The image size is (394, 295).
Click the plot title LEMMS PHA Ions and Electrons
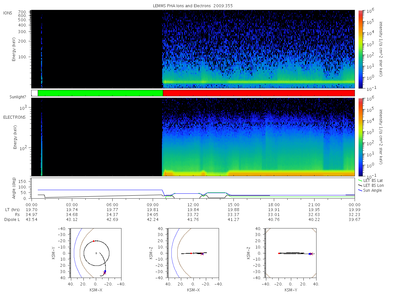[x=193, y=6]
